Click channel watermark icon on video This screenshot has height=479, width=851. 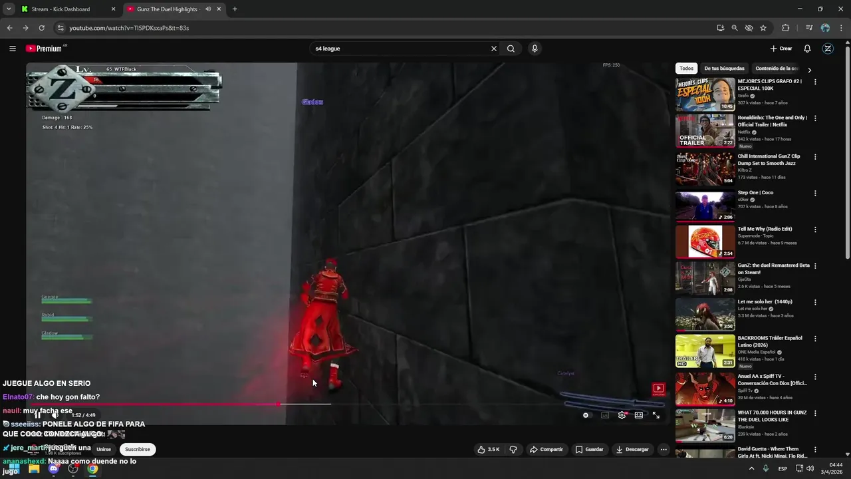click(658, 389)
